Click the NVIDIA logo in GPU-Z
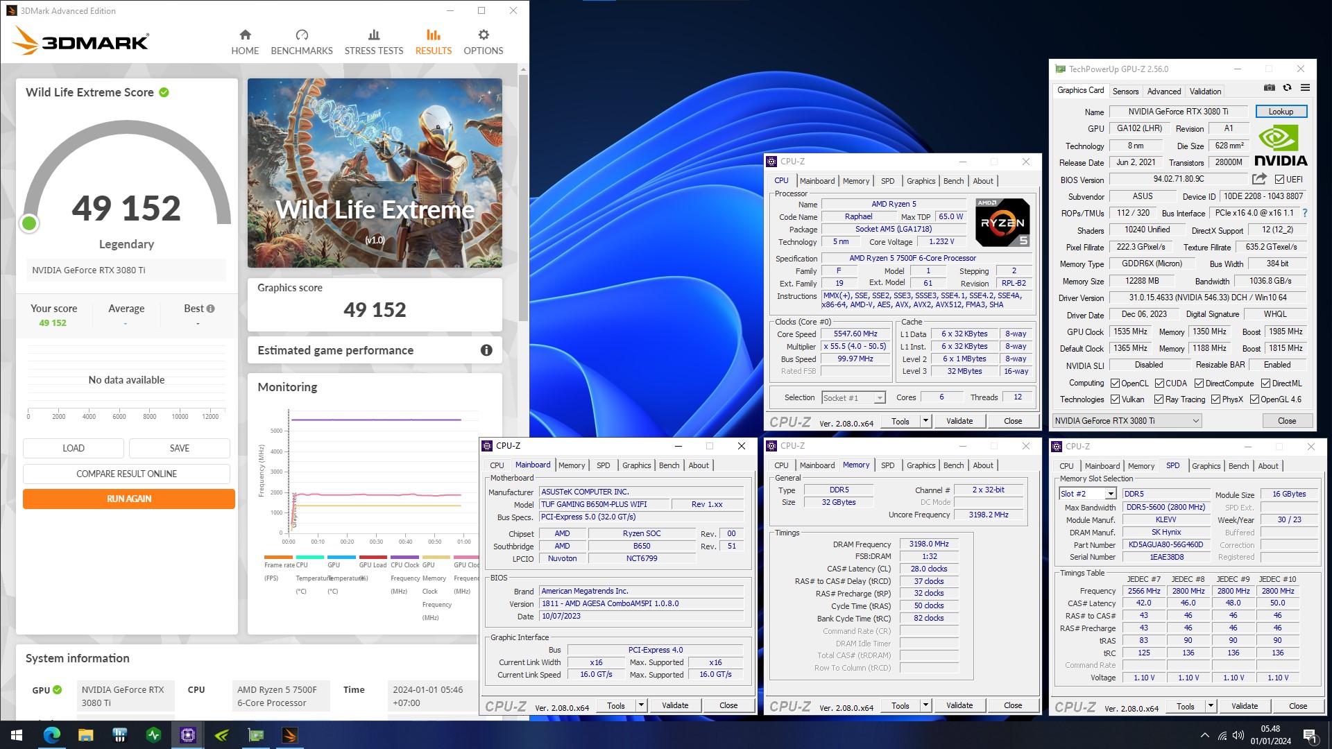This screenshot has width=1332, height=749. [1281, 146]
